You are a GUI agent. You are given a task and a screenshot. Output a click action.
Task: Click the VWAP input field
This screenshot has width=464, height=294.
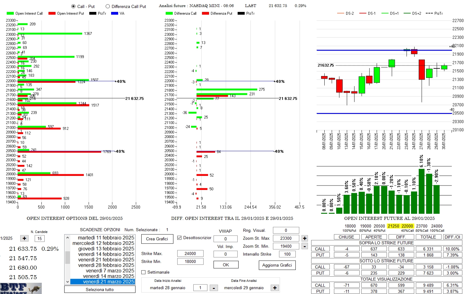pos(225,239)
